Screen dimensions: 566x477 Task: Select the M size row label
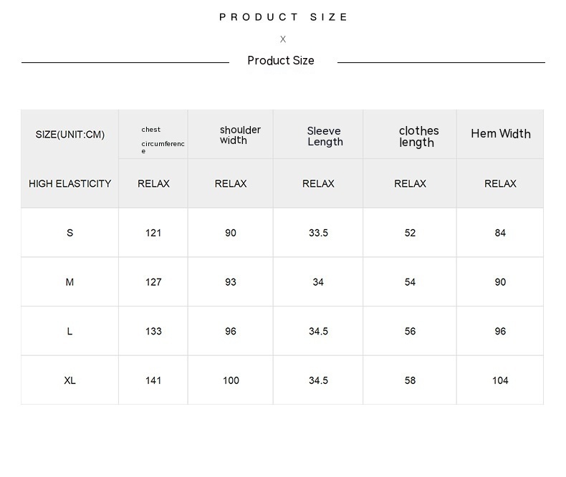[69, 282]
